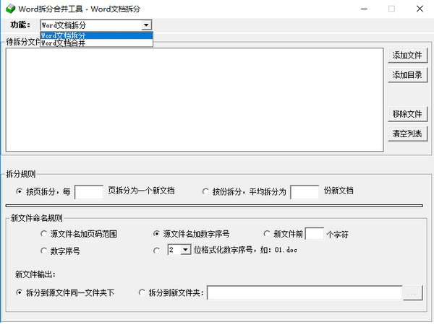Click the 添加文件 button
434x335 pixels.
(407, 56)
